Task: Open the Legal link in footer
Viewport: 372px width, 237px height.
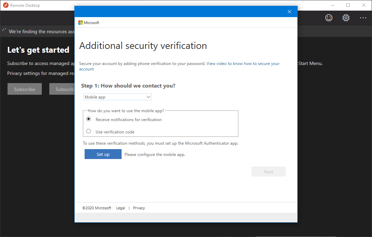Action: [x=121, y=208]
